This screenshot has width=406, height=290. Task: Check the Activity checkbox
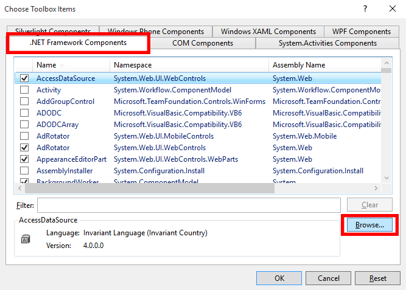pos(24,90)
